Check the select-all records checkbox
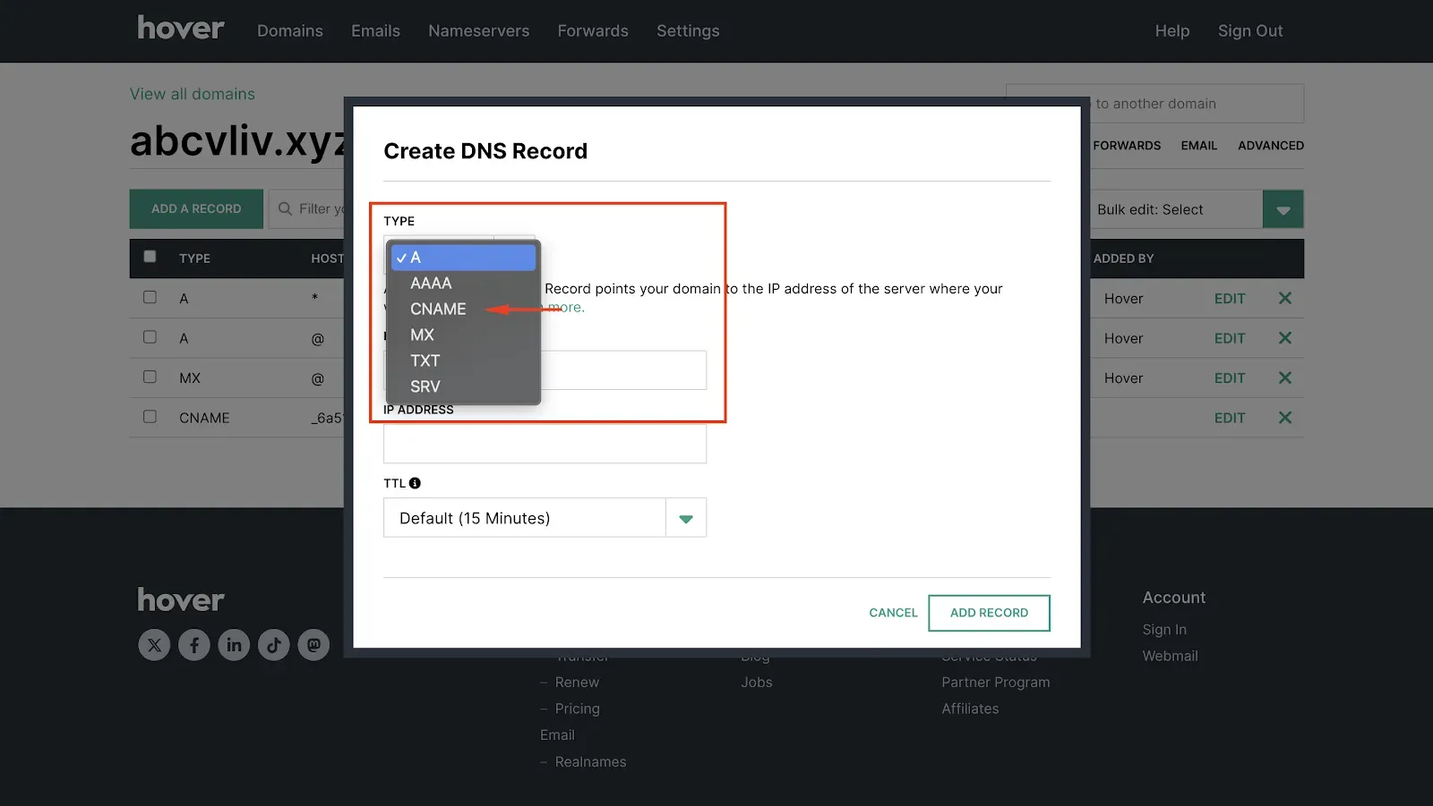Viewport: 1433px width, 806px height. pyautogui.click(x=150, y=257)
